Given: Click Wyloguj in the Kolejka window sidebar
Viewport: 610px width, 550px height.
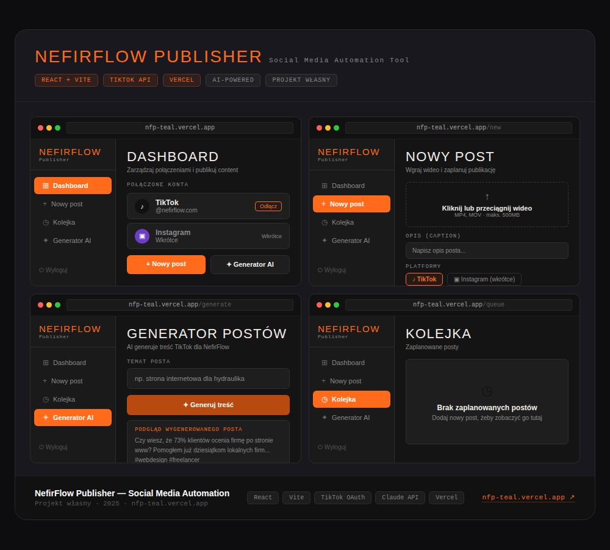Looking at the screenshot, I should 331,447.
